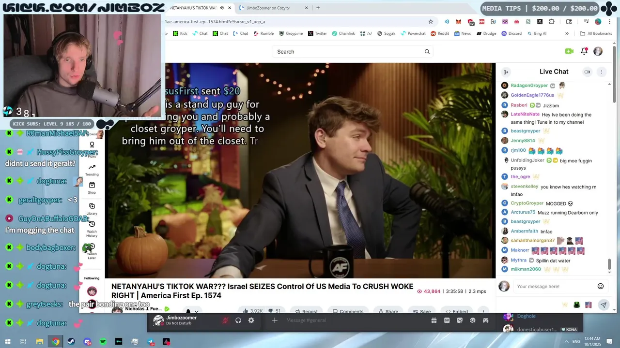Open the Chrome extensions puzzle icon
The height and width of the screenshot is (348, 620).
click(552, 22)
